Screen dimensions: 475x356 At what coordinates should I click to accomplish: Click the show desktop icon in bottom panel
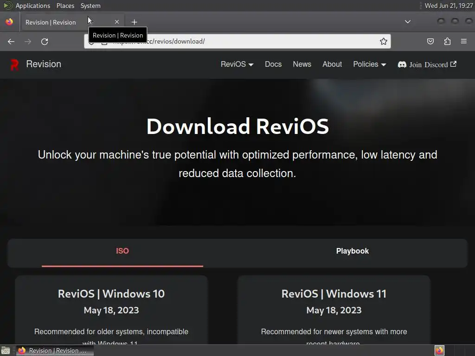[6, 350]
